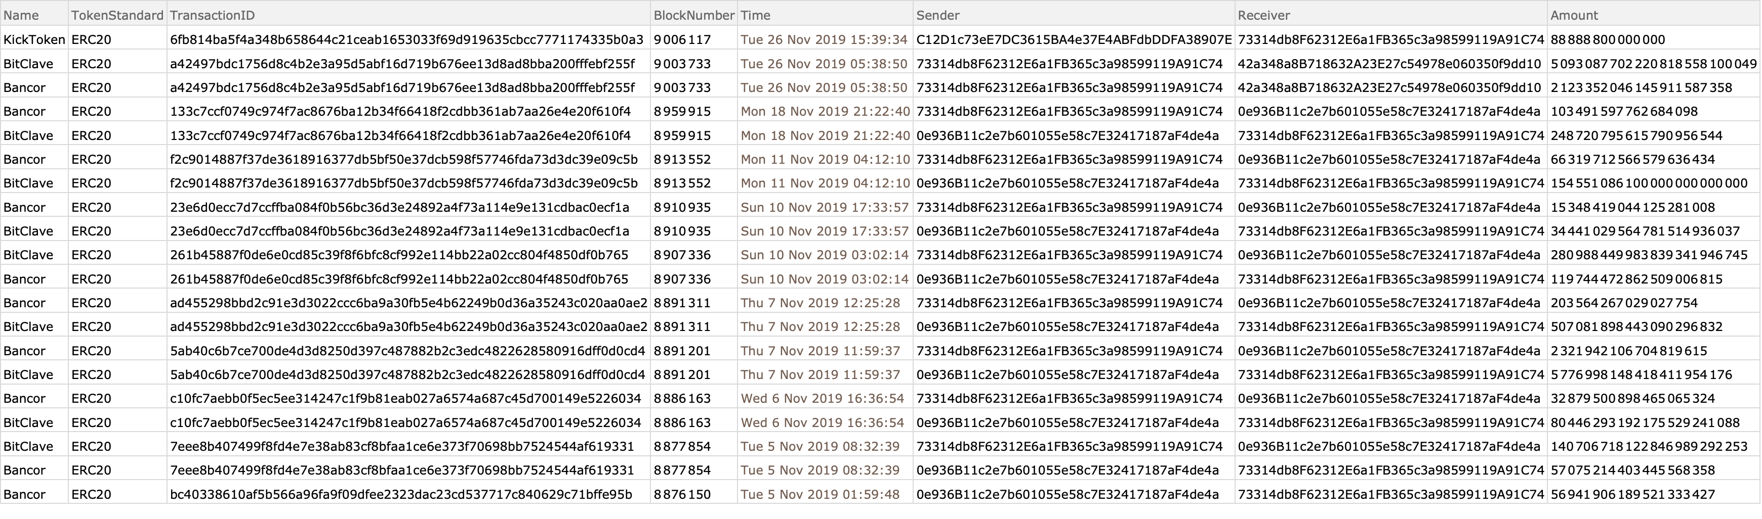Click amount 34 441 029 564 781 514 936 037
Screen dimensions: 1762x519
click(1645, 231)
